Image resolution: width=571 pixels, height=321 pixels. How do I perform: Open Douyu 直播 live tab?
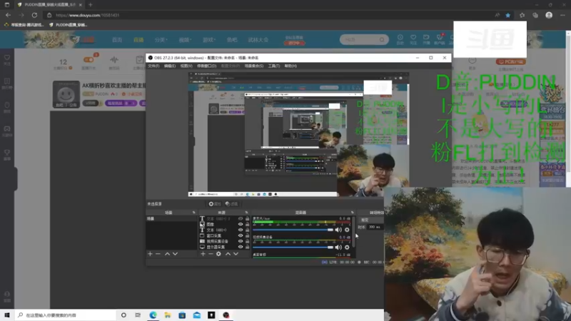[x=138, y=40]
